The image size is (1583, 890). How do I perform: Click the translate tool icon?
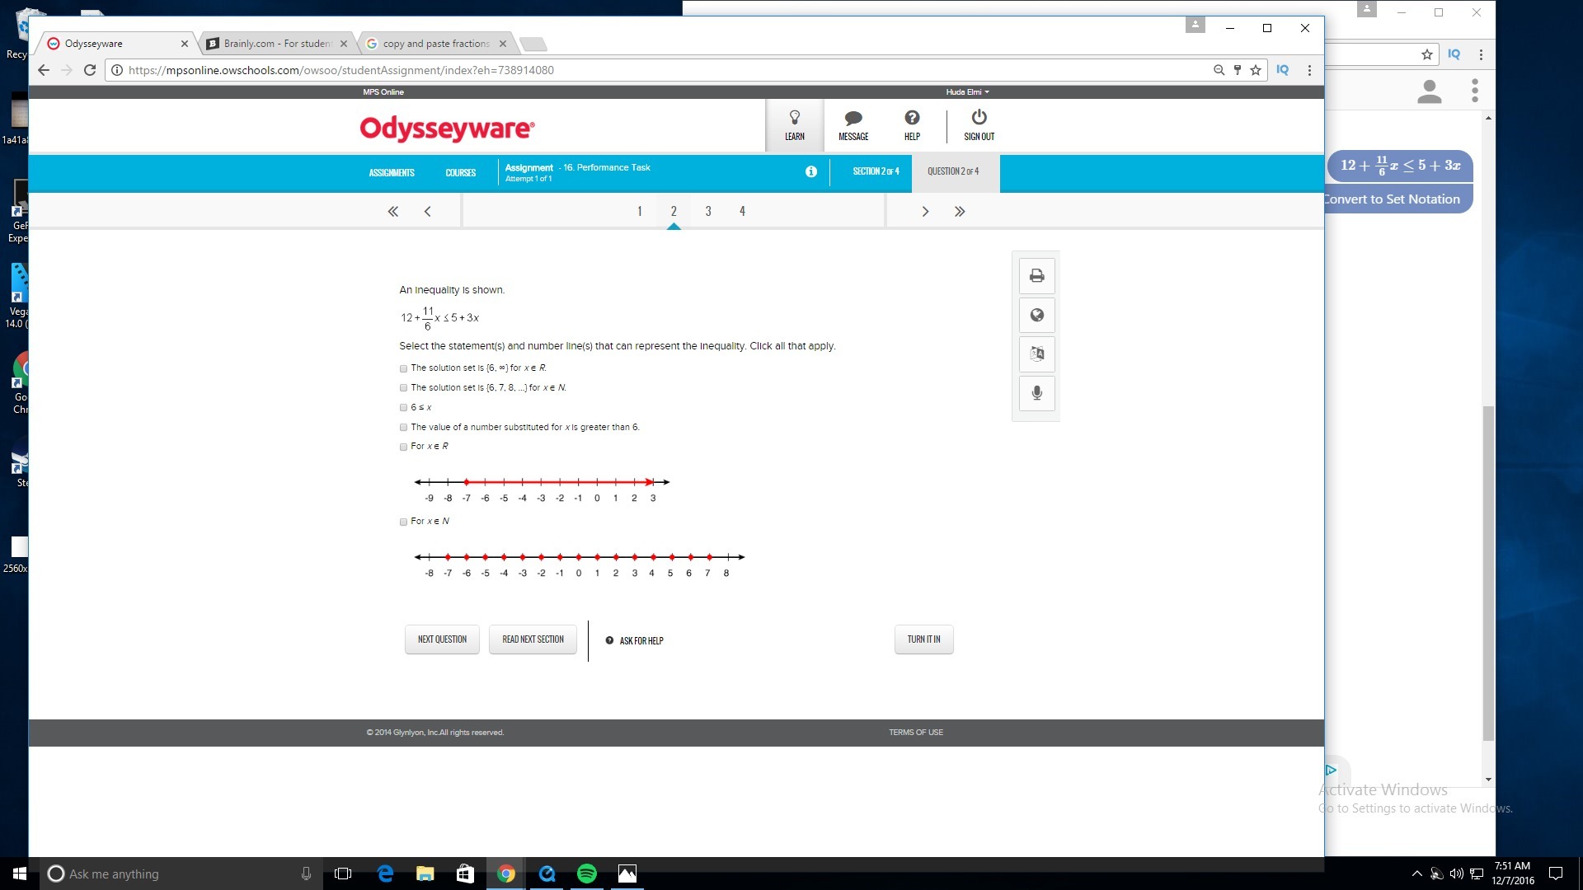(1036, 354)
